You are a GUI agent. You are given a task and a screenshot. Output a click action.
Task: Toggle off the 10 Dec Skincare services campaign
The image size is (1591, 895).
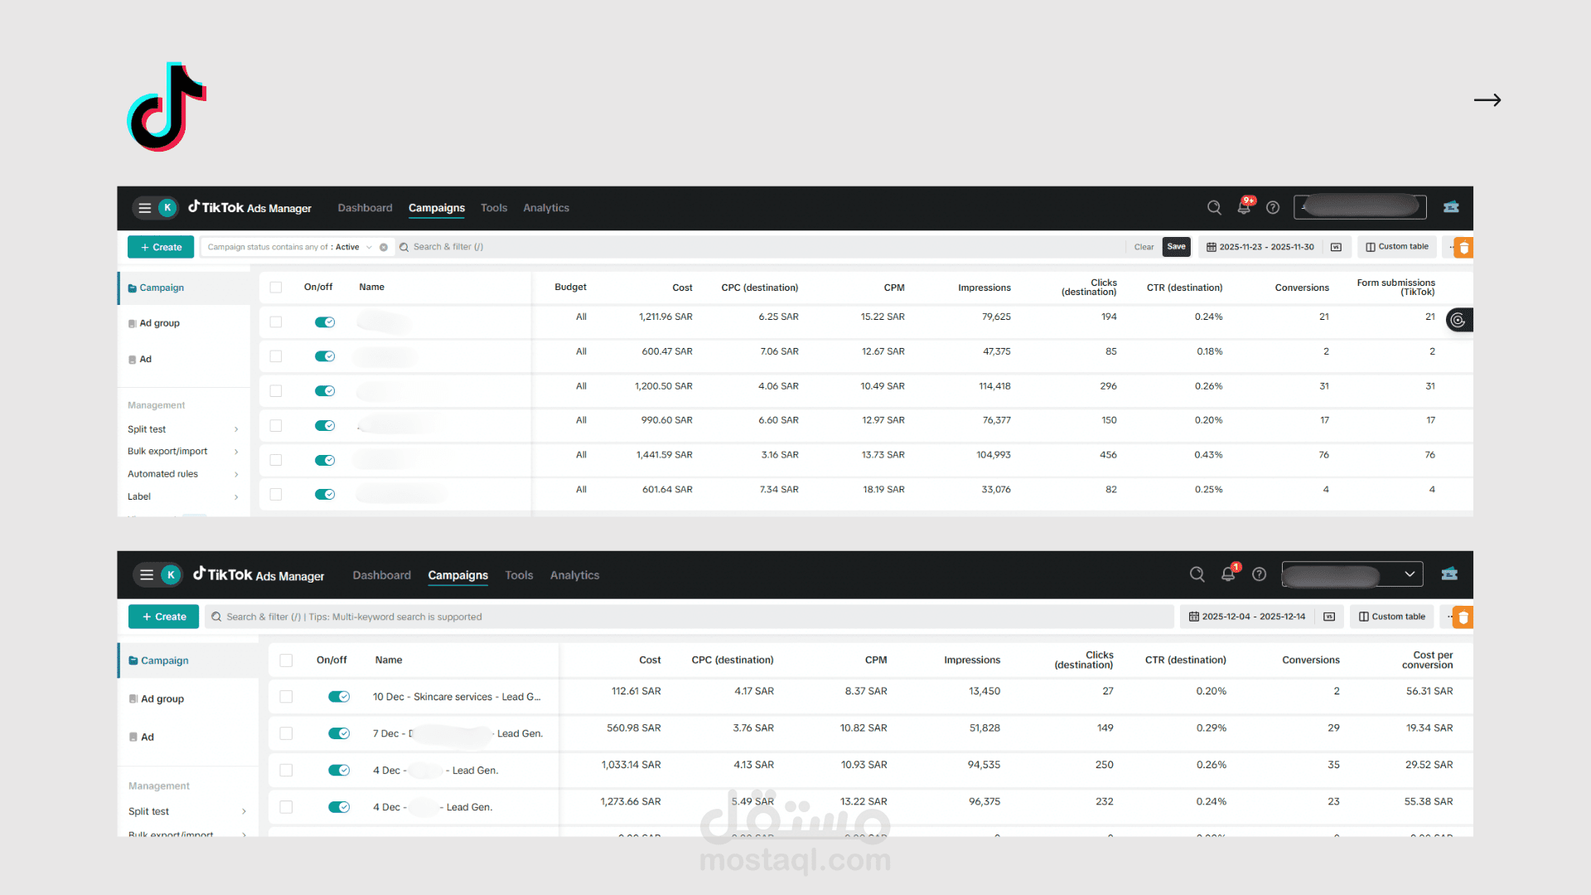339,697
